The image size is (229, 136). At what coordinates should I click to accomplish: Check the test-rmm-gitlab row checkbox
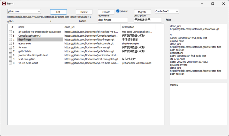[10, 59]
